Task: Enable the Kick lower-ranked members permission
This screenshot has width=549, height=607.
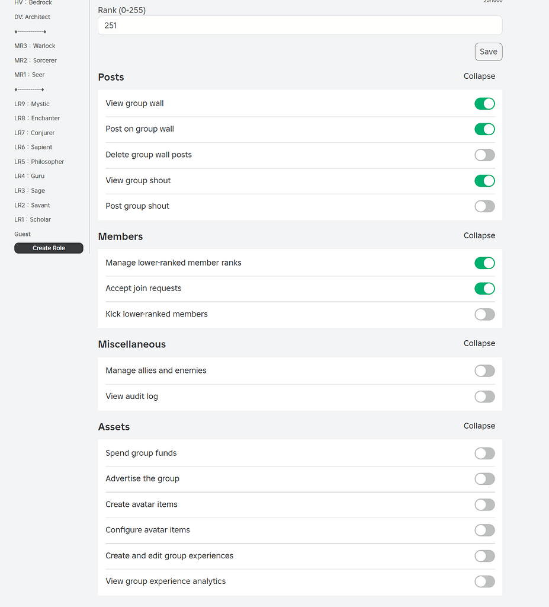Action: tap(484, 314)
